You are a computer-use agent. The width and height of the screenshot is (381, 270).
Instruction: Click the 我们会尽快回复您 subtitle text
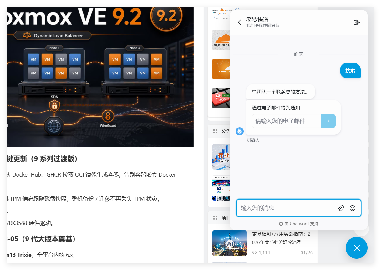(263, 26)
